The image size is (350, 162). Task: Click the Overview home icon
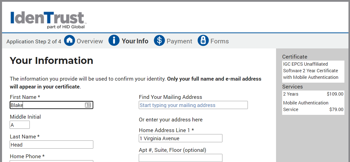[69, 40]
